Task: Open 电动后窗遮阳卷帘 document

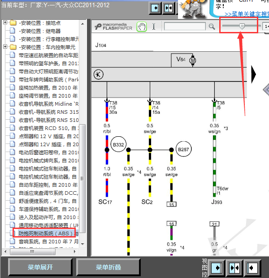Action: point(48,152)
